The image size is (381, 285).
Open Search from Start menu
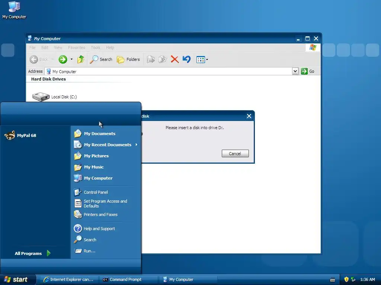click(85, 240)
